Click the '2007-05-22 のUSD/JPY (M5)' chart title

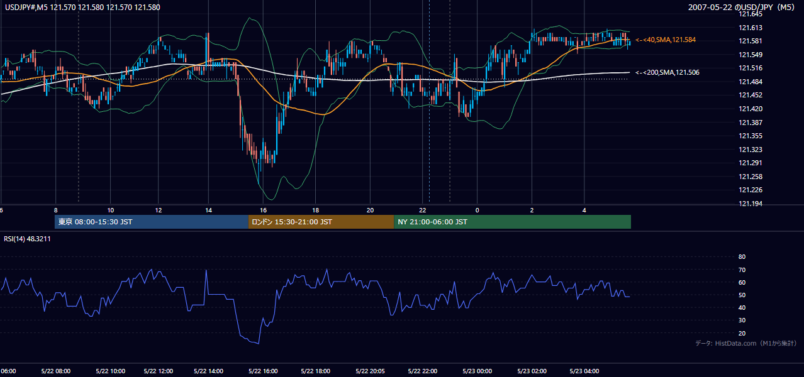click(743, 8)
